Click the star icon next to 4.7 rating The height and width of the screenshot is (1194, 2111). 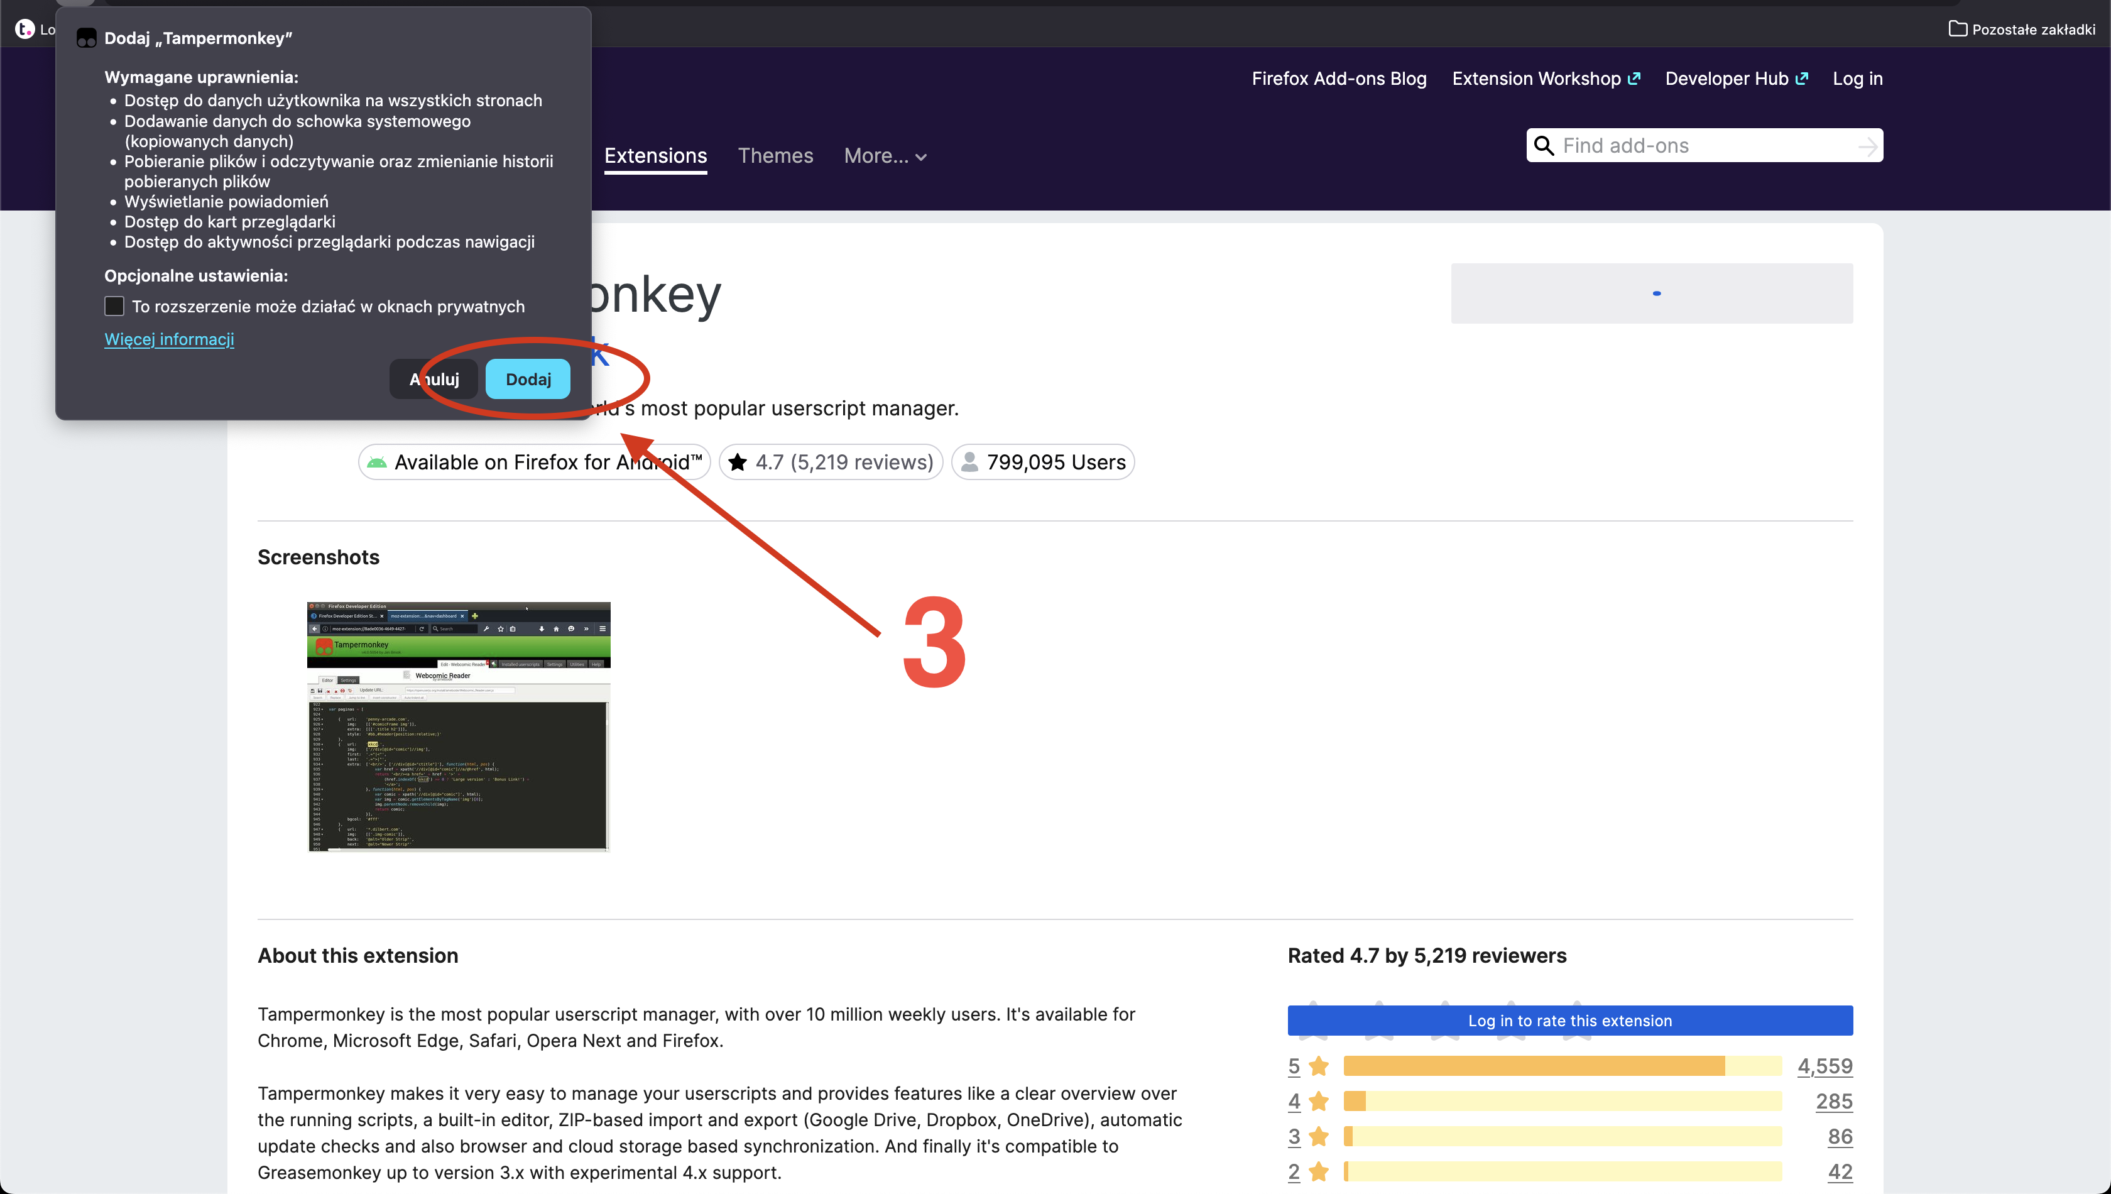(737, 463)
